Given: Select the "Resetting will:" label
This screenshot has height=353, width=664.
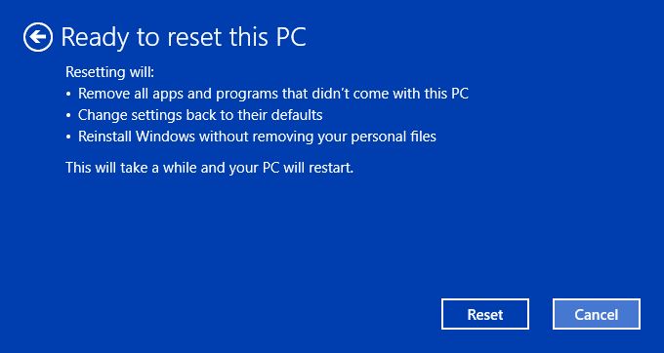Looking at the screenshot, I should point(110,72).
